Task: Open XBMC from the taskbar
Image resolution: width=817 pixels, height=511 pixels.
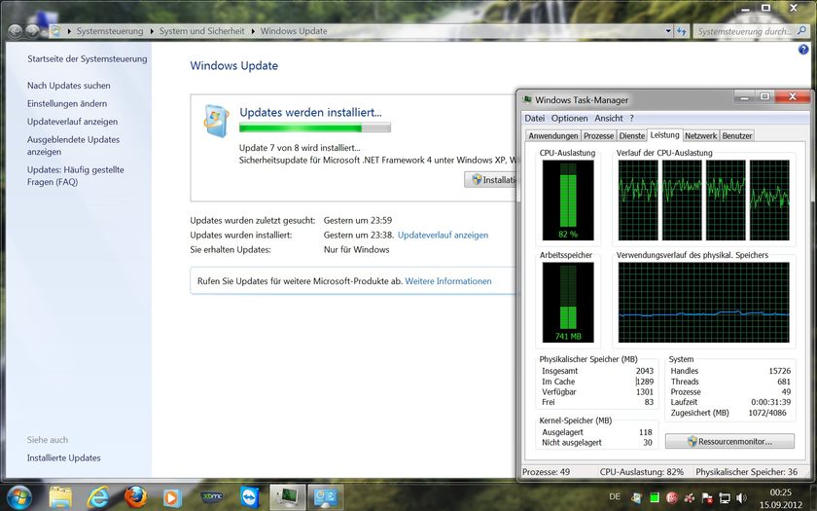Action: coord(212,497)
